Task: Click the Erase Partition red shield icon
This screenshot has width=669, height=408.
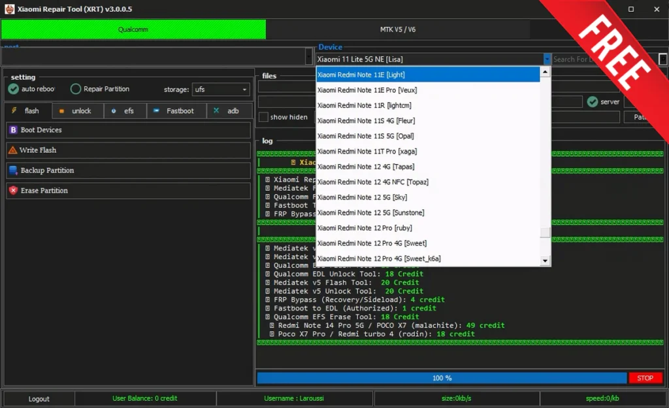Action: coord(13,191)
